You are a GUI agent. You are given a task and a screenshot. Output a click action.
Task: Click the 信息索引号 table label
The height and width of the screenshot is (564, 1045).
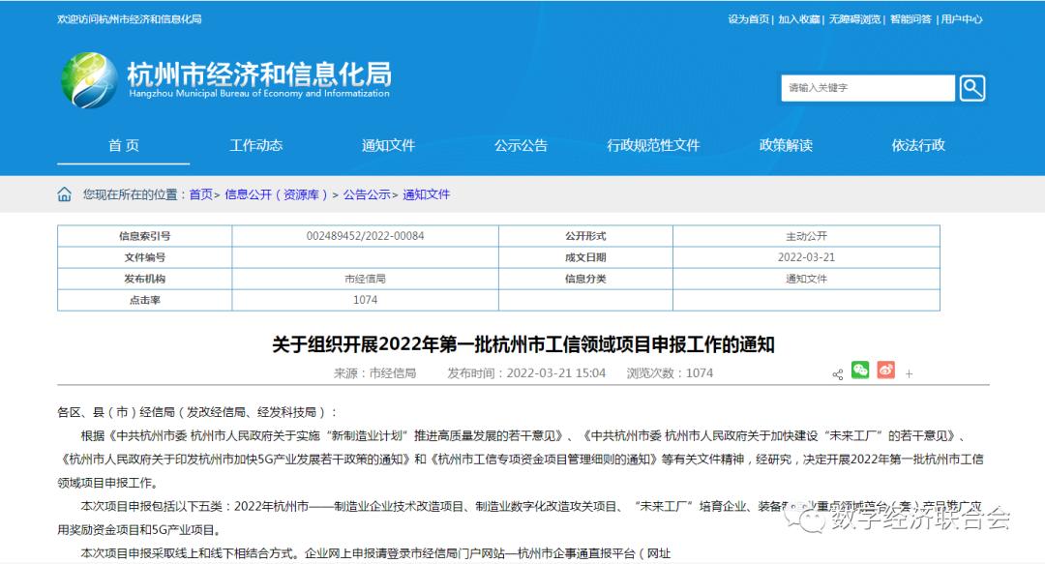click(144, 236)
